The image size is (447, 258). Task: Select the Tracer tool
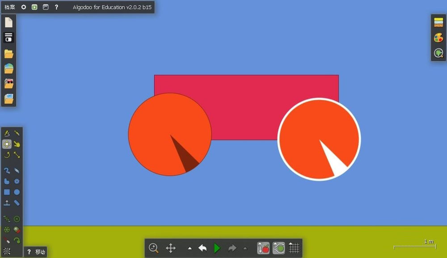[x=17, y=240]
